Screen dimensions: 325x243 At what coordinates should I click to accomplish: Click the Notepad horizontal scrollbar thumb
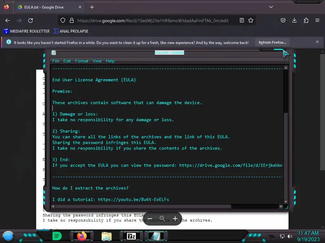pos(143,206)
